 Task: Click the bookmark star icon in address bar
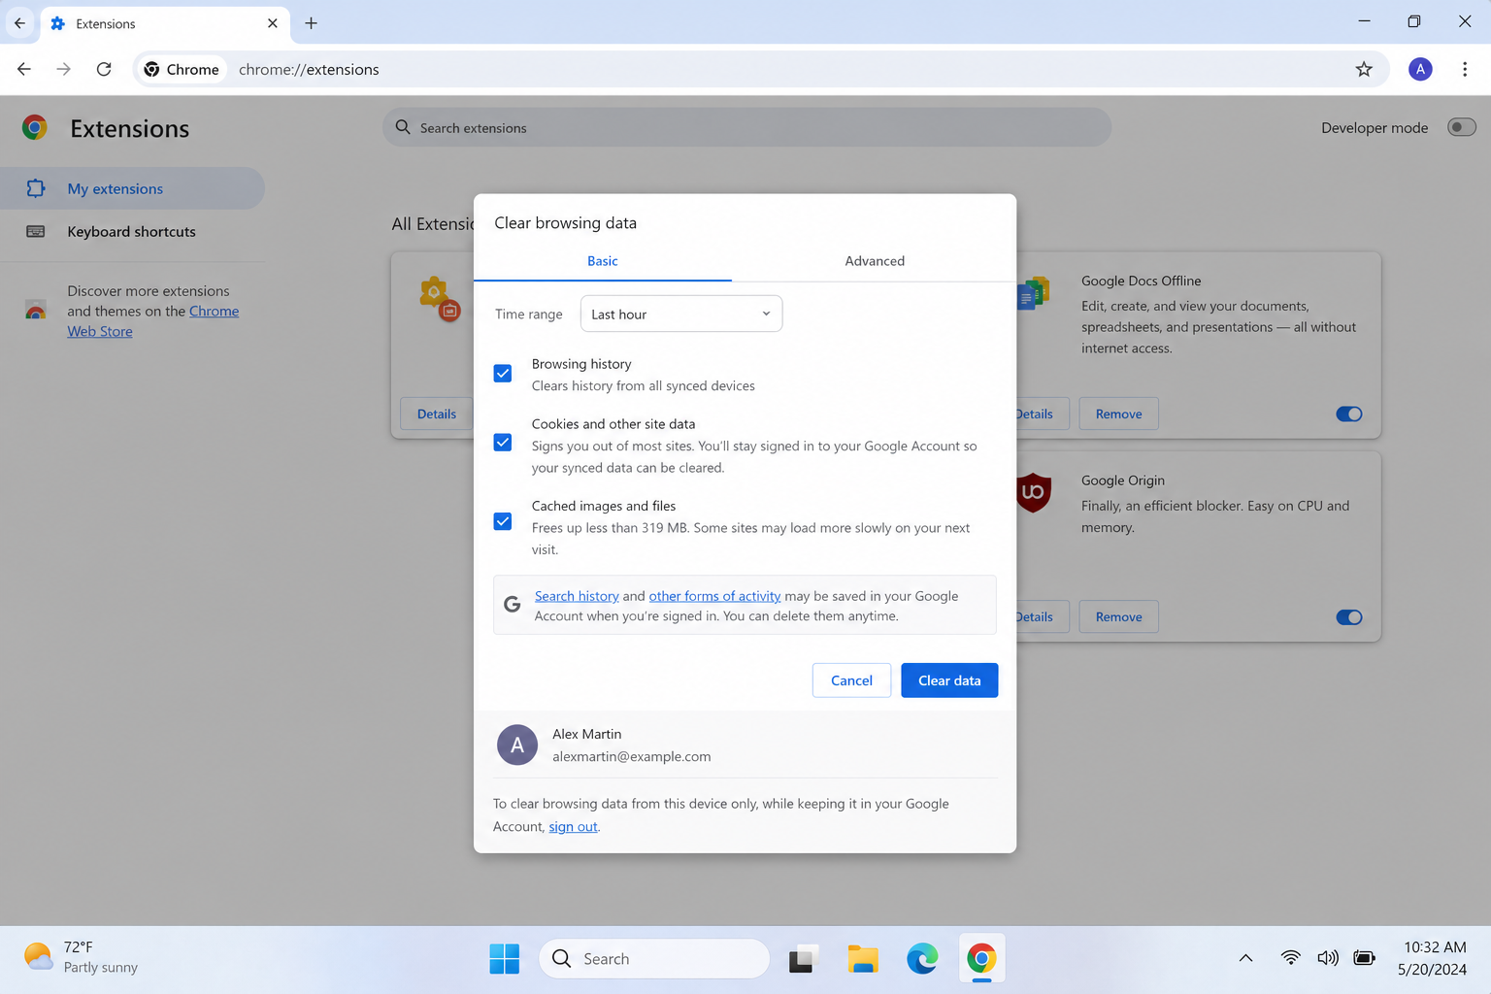[1364, 69]
